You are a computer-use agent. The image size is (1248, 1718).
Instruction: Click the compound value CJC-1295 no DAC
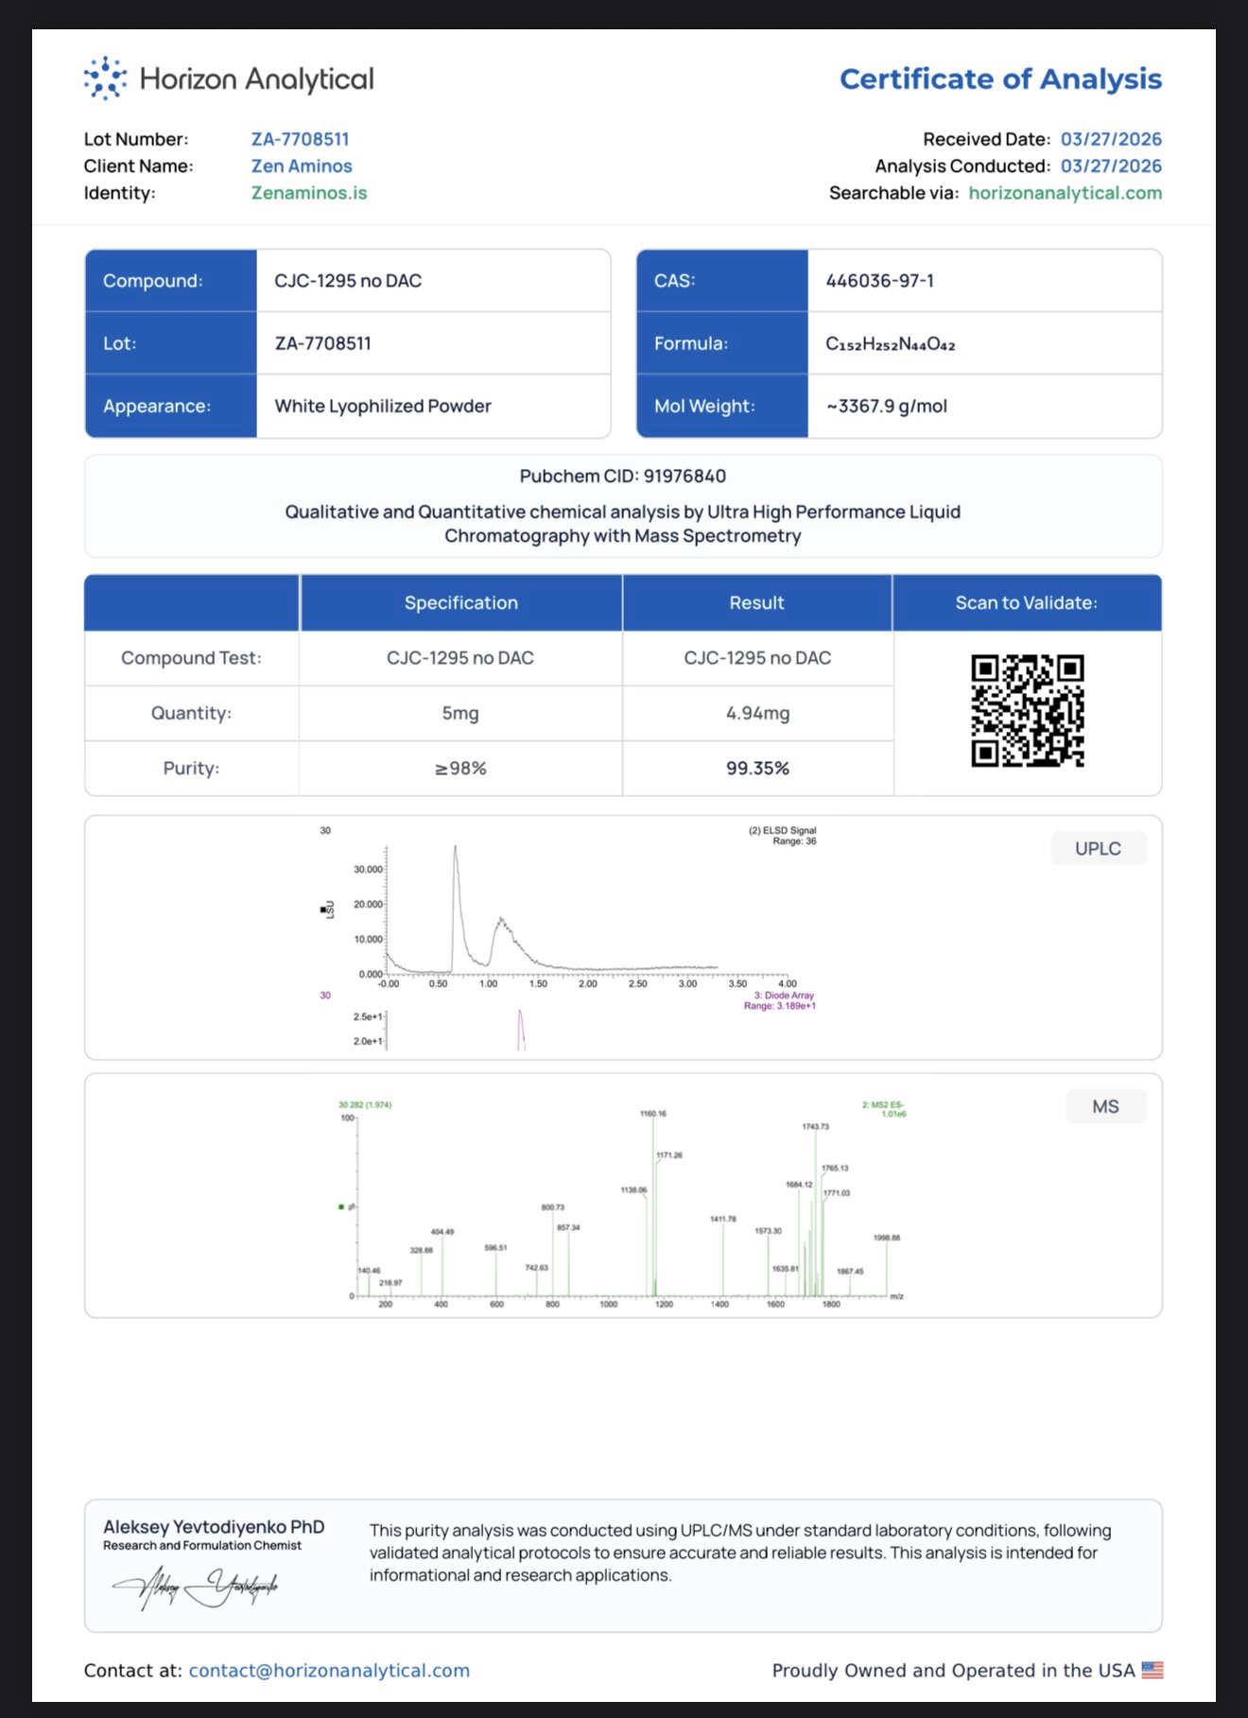click(348, 281)
